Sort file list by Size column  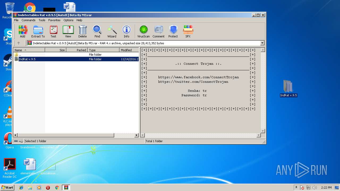click(x=56, y=50)
